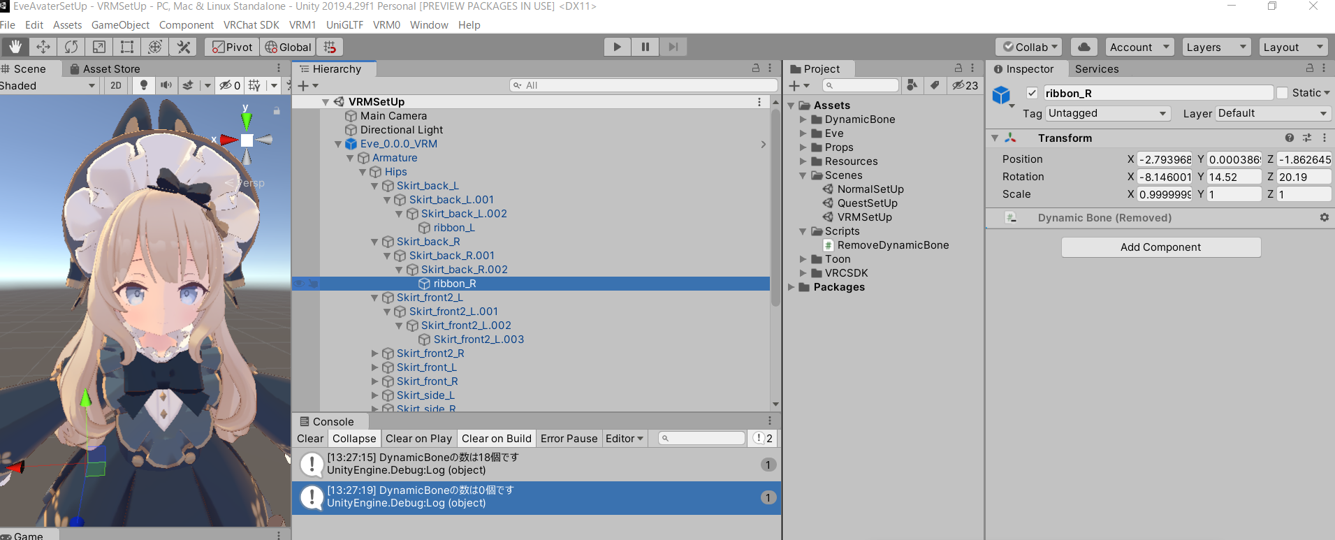Pause the game preview

pos(645,47)
